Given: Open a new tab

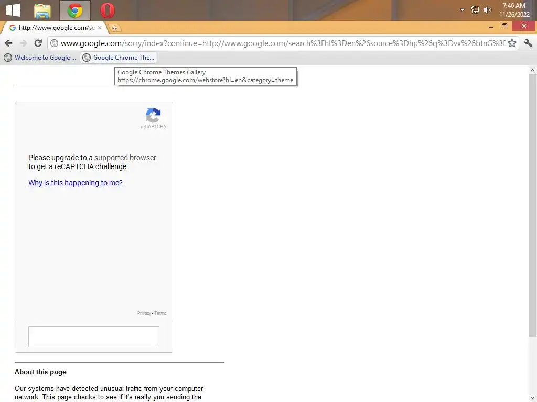Looking at the screenshot, I should 115,28.
